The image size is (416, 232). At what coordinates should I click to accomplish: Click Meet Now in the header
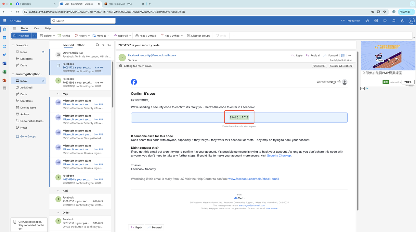350,21
